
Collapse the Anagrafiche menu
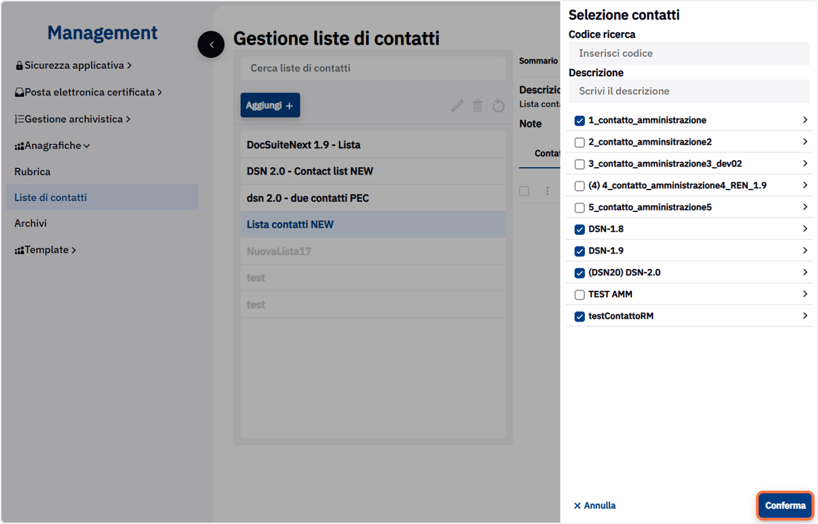[52, 145]
